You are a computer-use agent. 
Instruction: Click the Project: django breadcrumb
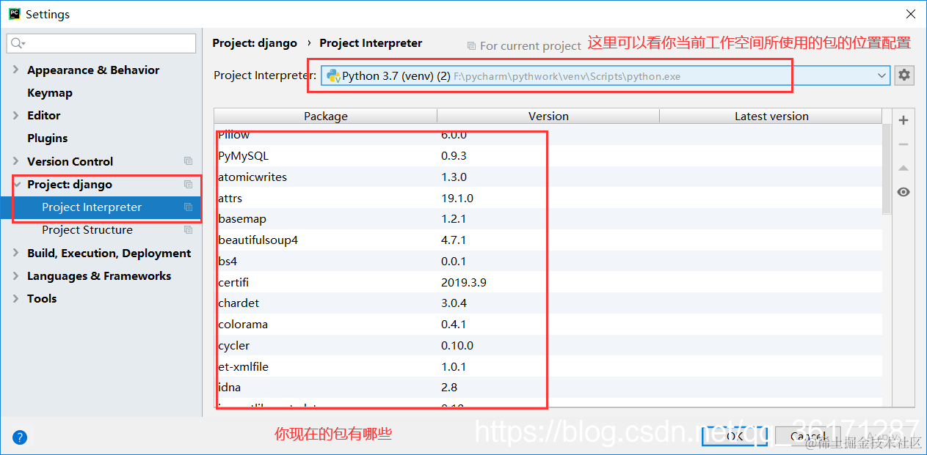255,43
